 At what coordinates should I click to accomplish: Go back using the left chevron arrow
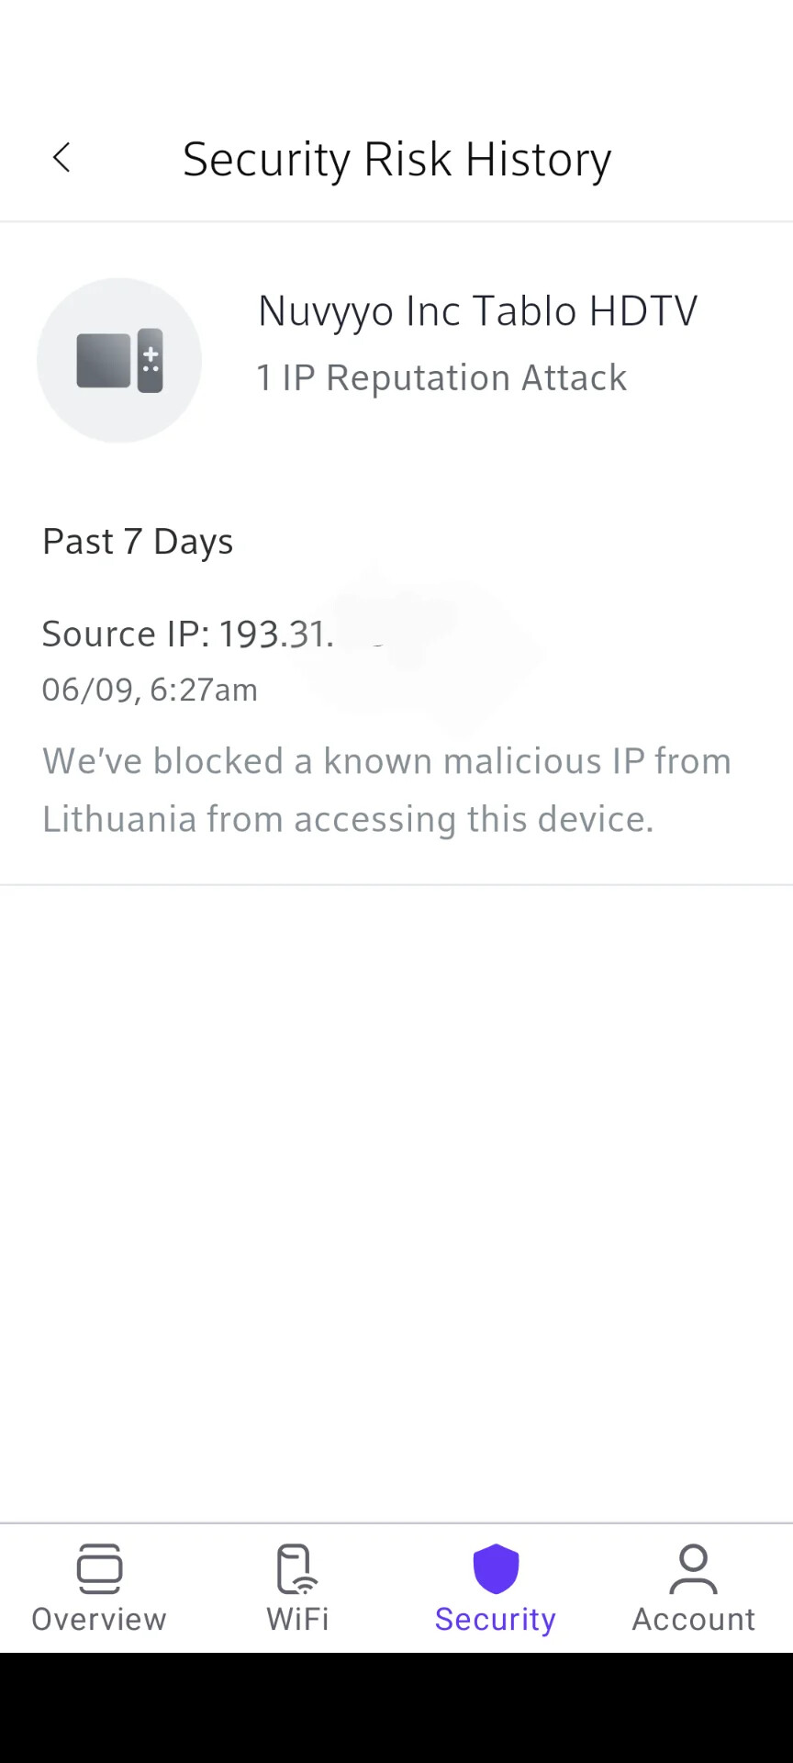[x=61, y=158]
